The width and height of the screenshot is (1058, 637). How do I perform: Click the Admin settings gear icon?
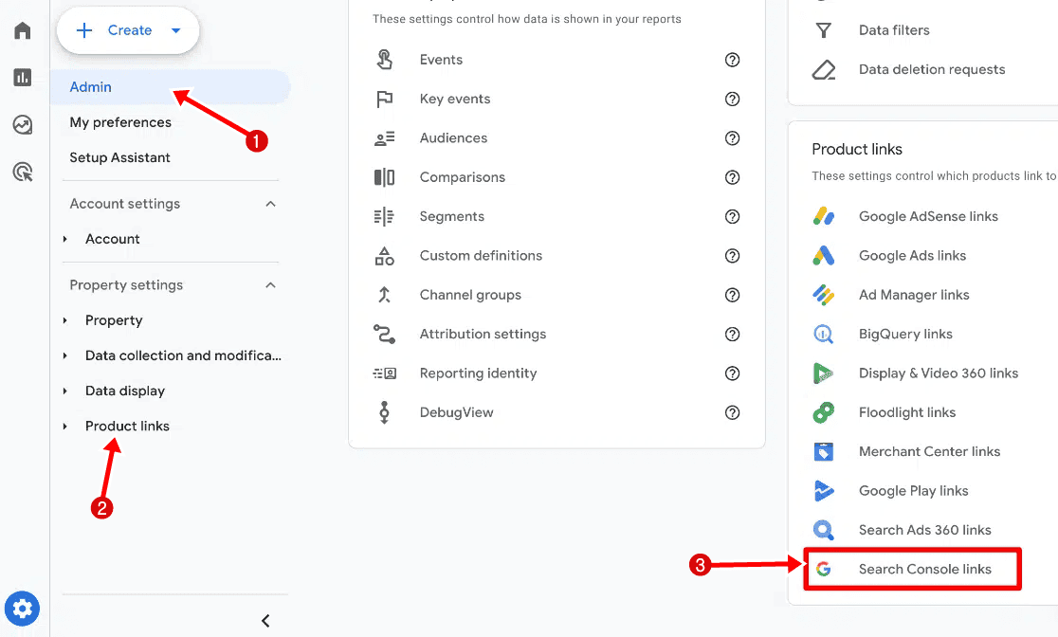(x=23, y=608)
